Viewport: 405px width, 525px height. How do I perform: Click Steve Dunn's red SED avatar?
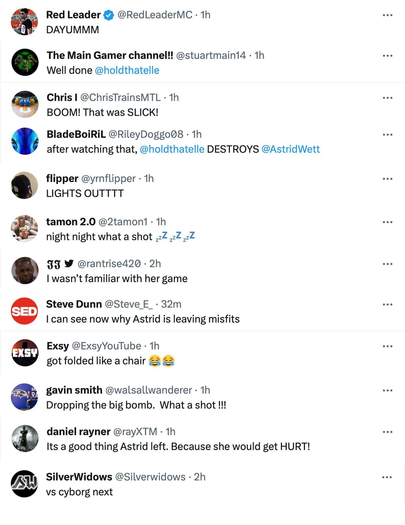pyautogui.click(x=25, y=311)
